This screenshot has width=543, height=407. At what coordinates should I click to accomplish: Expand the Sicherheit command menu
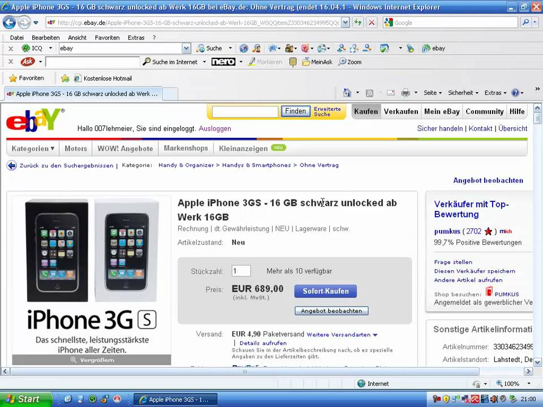point(463,93)
